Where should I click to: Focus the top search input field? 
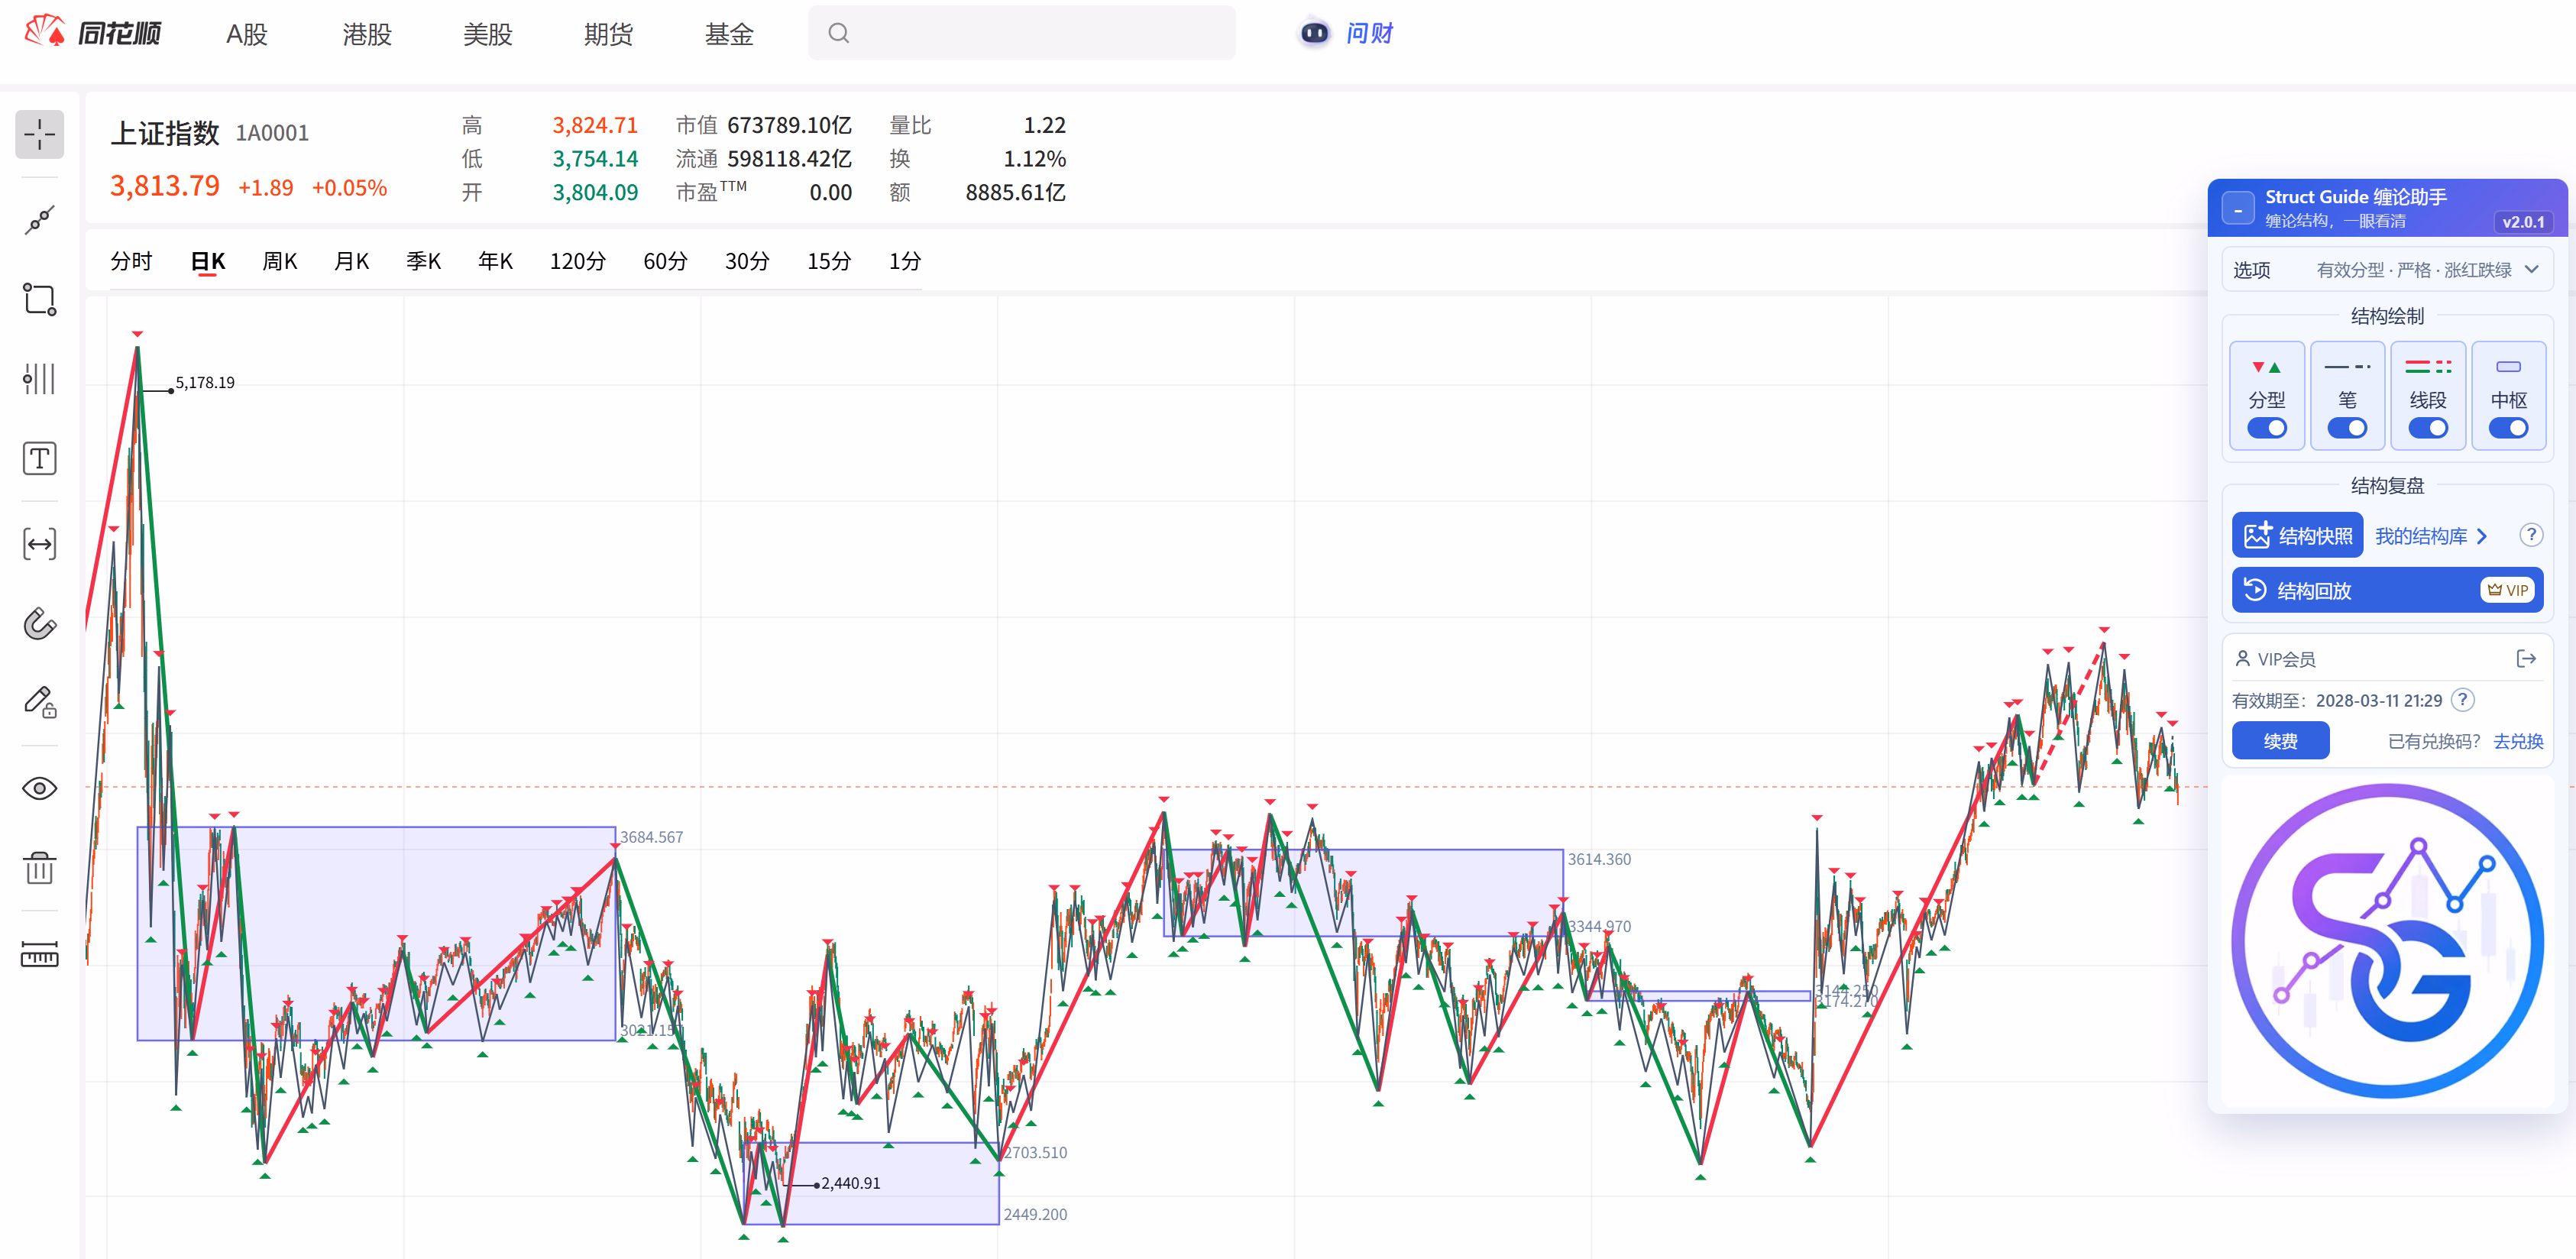1022,33
